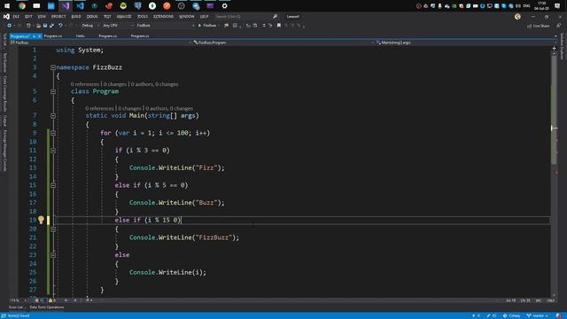The height and width of the screenshot is (319, 567).
Task: Collapse the class Program block
Action: click(x=53, y=91)
